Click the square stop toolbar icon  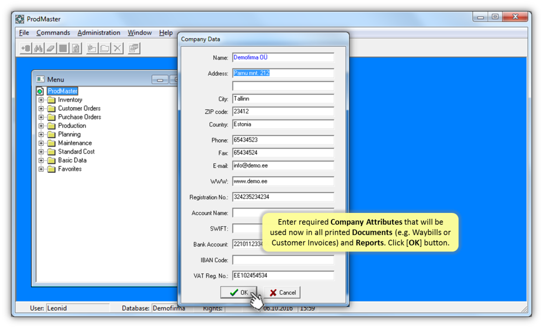(63, 48)
